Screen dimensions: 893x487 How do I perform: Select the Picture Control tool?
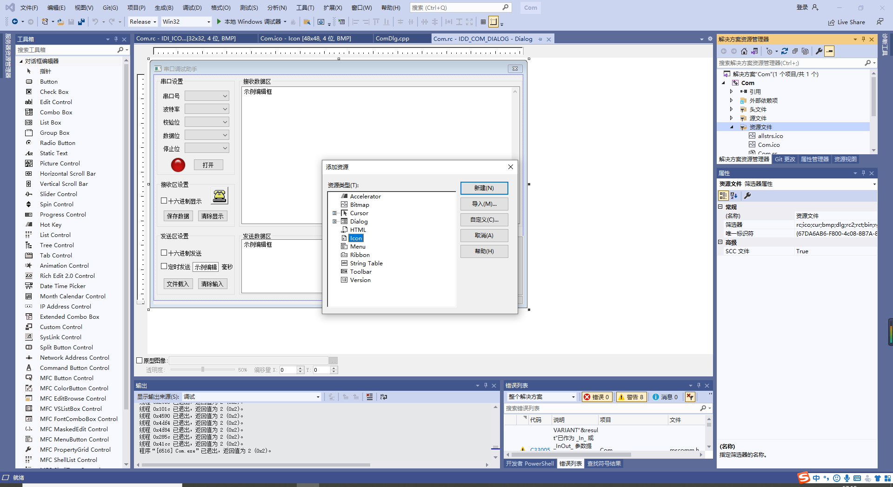pos(59,163)
